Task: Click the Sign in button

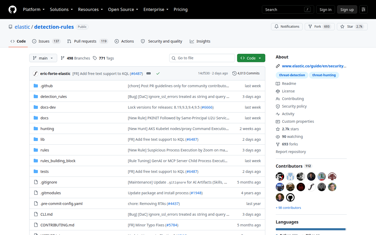Action: (326, 9)
